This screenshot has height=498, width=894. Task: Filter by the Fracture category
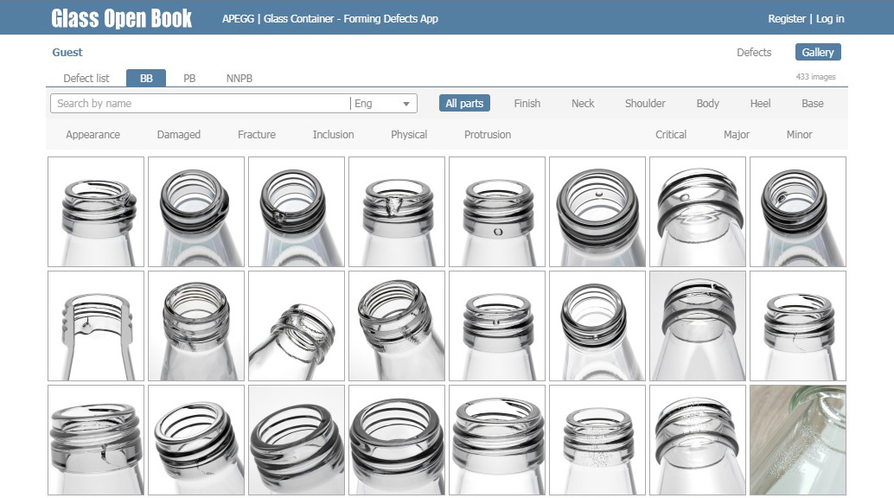point(255,134)
